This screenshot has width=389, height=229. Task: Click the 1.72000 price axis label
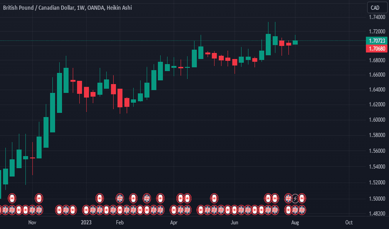point(377,32)
